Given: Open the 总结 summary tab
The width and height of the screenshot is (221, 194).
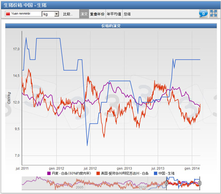Looking at the screenshot, I should (127, 14).
